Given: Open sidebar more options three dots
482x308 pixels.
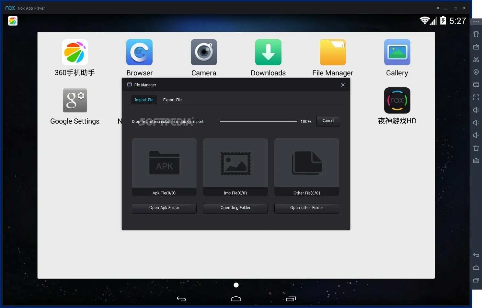Looking at the screenshot, I should (x=476, y=22).
